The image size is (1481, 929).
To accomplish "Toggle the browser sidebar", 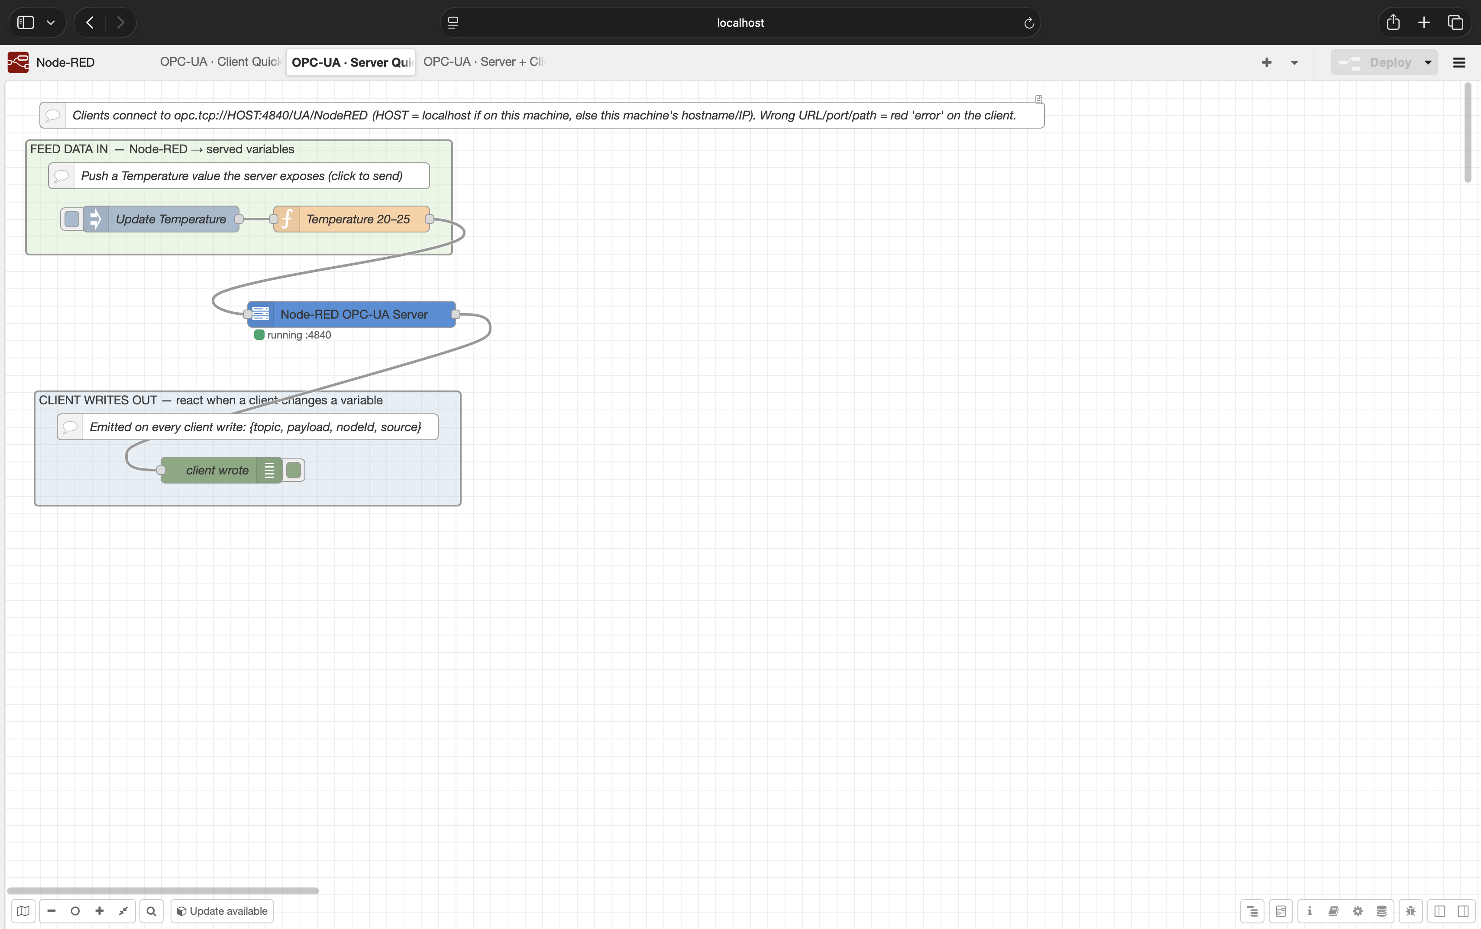I will coord(26,23).
